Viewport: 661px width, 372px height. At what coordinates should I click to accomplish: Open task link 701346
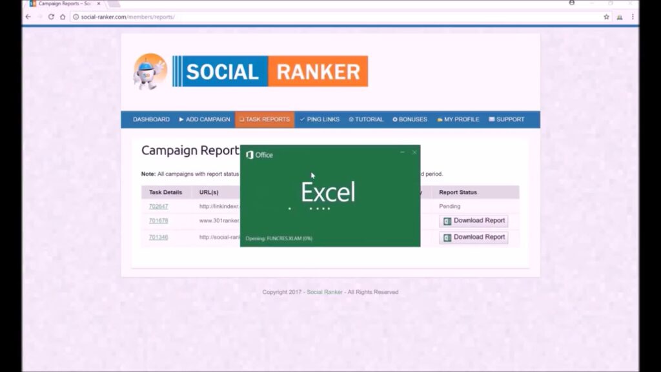click(158, 237)
